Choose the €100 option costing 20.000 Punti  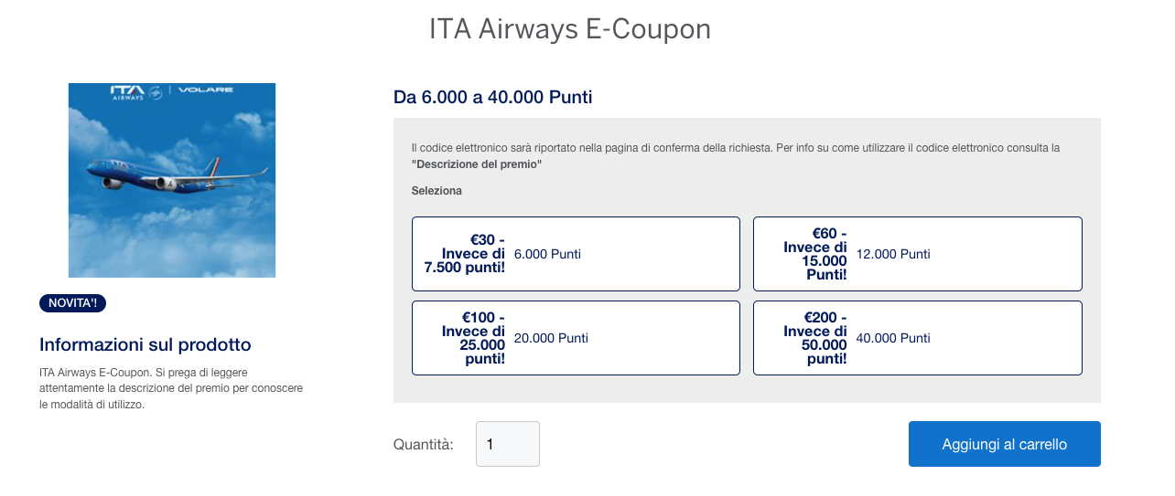click(576, 338)
